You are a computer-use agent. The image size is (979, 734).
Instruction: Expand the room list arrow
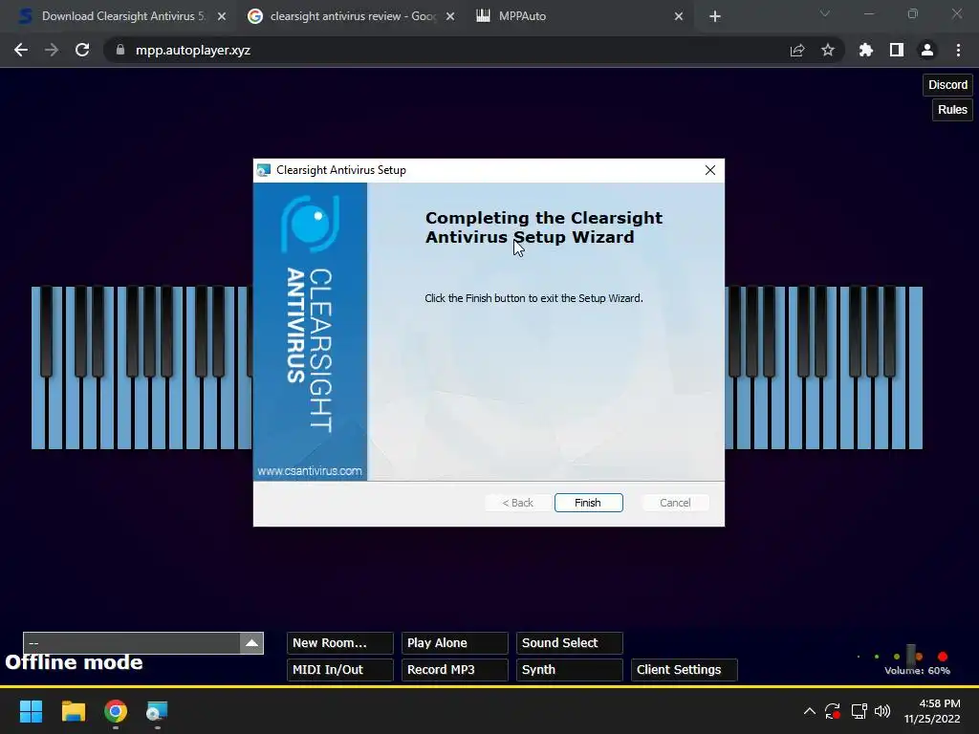(x=252, y=643)
